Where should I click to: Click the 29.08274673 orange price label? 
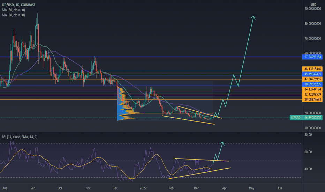(x=312, y=99)
